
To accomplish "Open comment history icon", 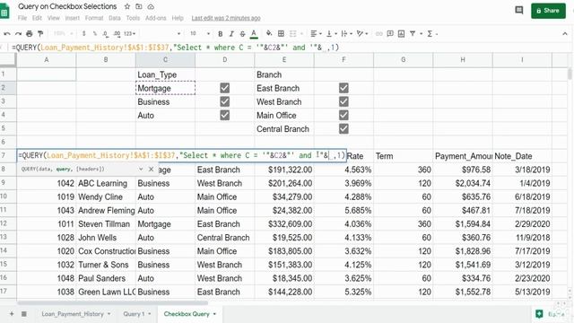I will click(x=519, y=10).
